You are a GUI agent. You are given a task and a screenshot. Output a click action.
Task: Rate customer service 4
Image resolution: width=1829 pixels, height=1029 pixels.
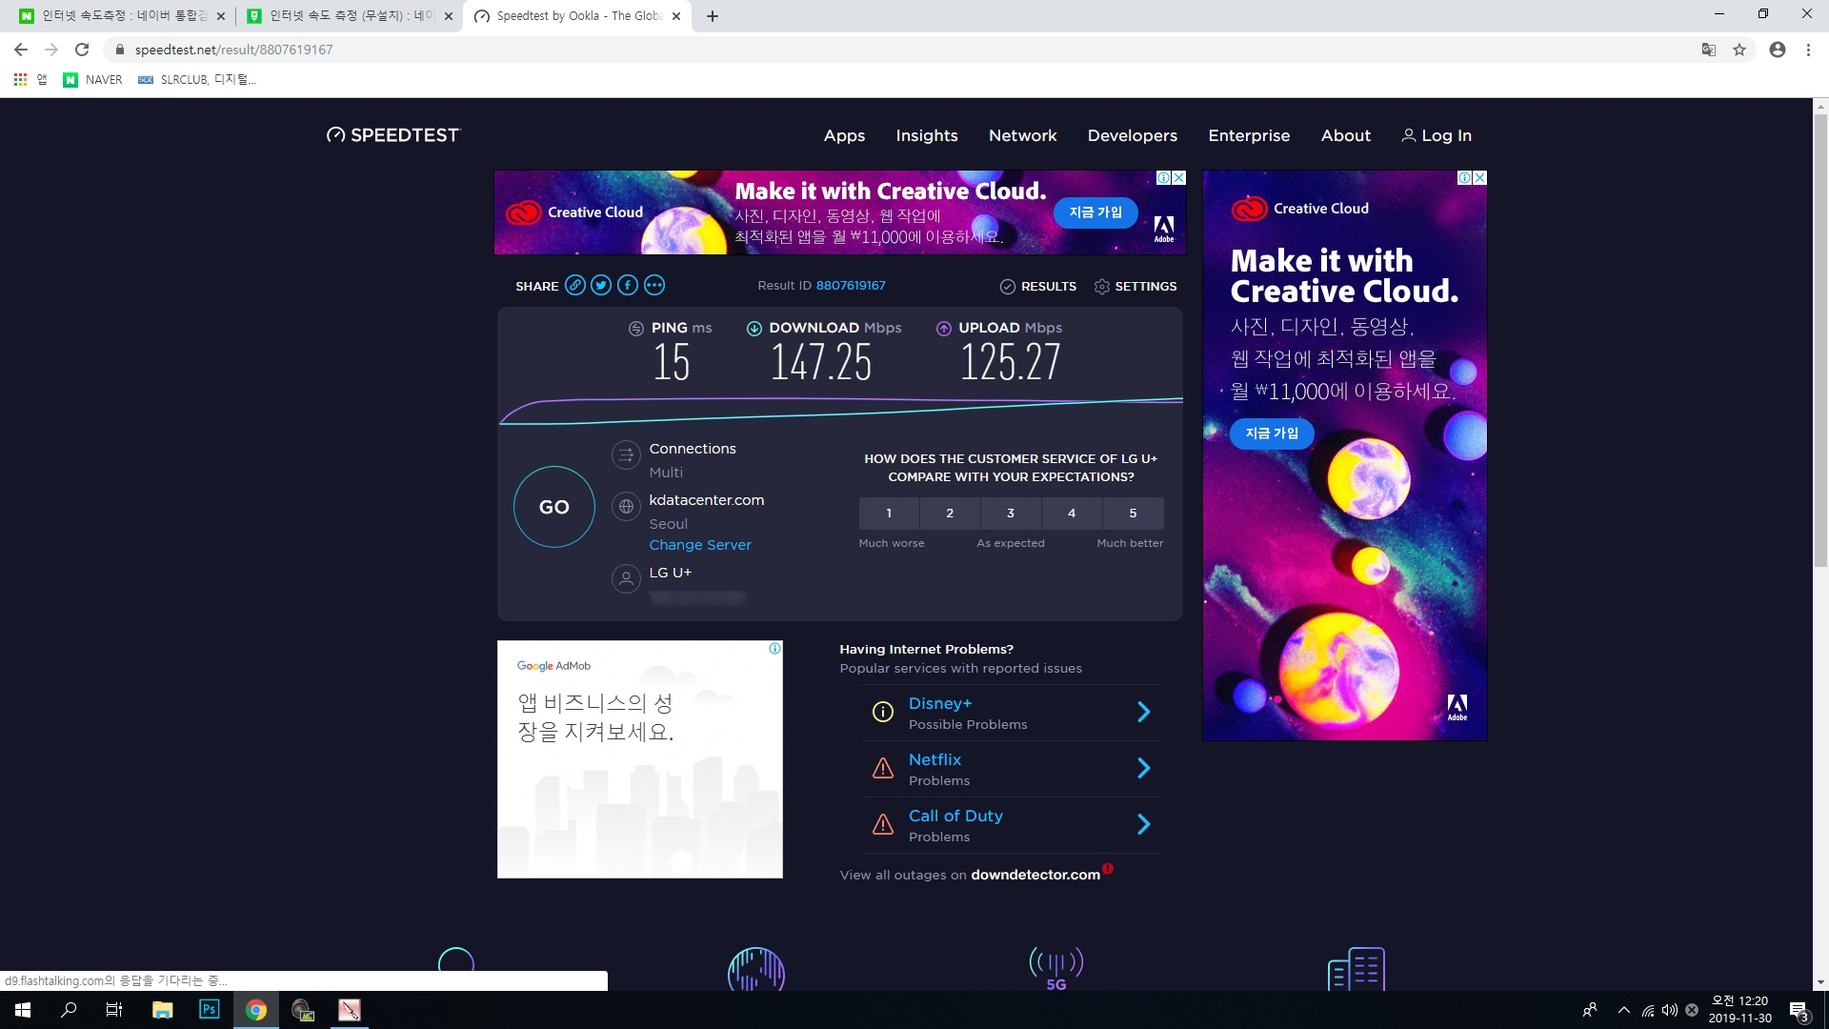click(1072, 514)
